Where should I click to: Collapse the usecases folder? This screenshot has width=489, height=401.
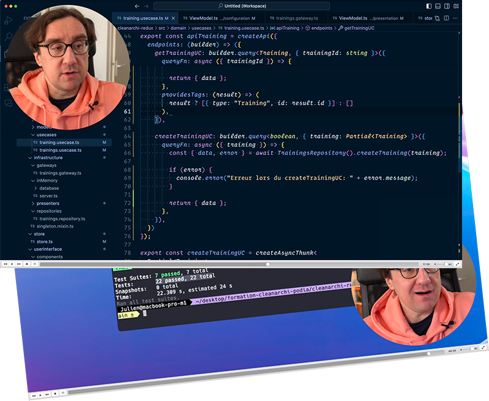[x=47, y=135]
